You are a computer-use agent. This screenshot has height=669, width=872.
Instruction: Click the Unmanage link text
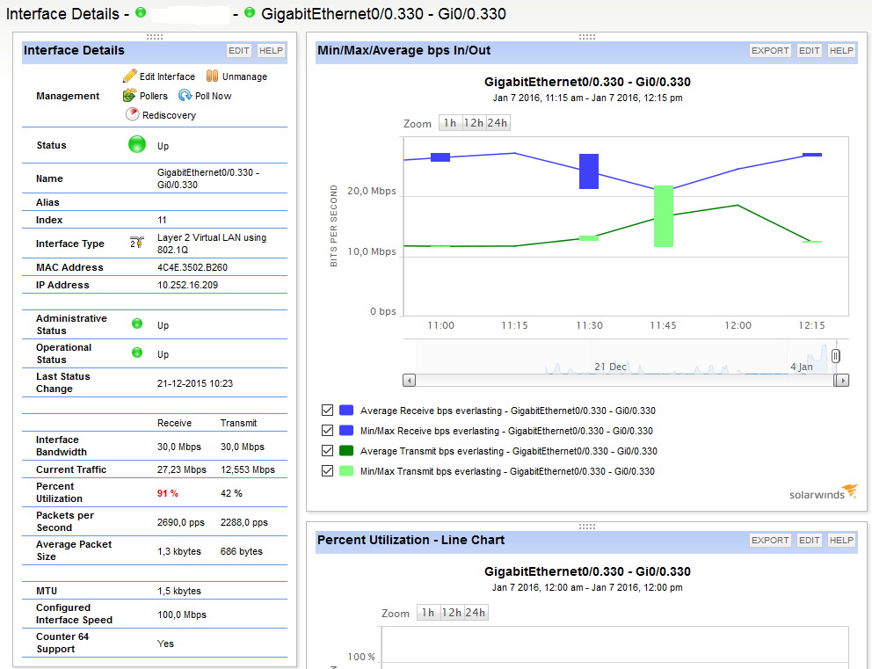[244, 76]
